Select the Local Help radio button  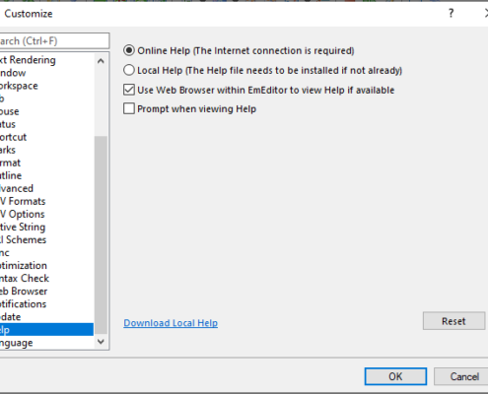point(129,70)
